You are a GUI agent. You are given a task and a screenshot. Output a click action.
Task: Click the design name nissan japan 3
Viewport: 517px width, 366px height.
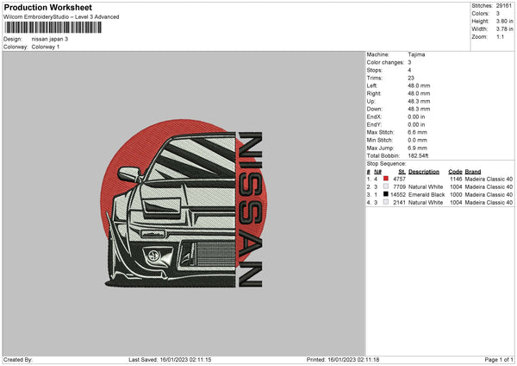click(x=51, y=39)
